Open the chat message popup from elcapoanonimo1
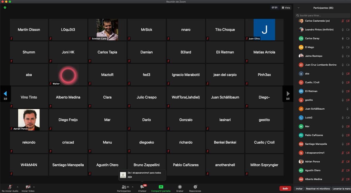 [142, 175]
